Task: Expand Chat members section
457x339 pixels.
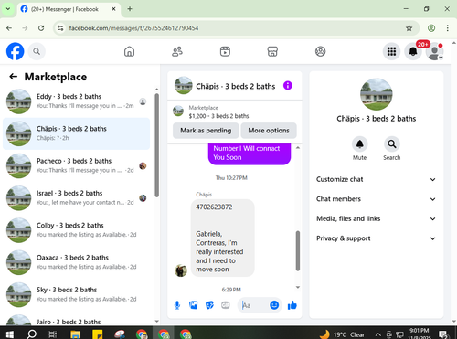Action: (376, 199)
